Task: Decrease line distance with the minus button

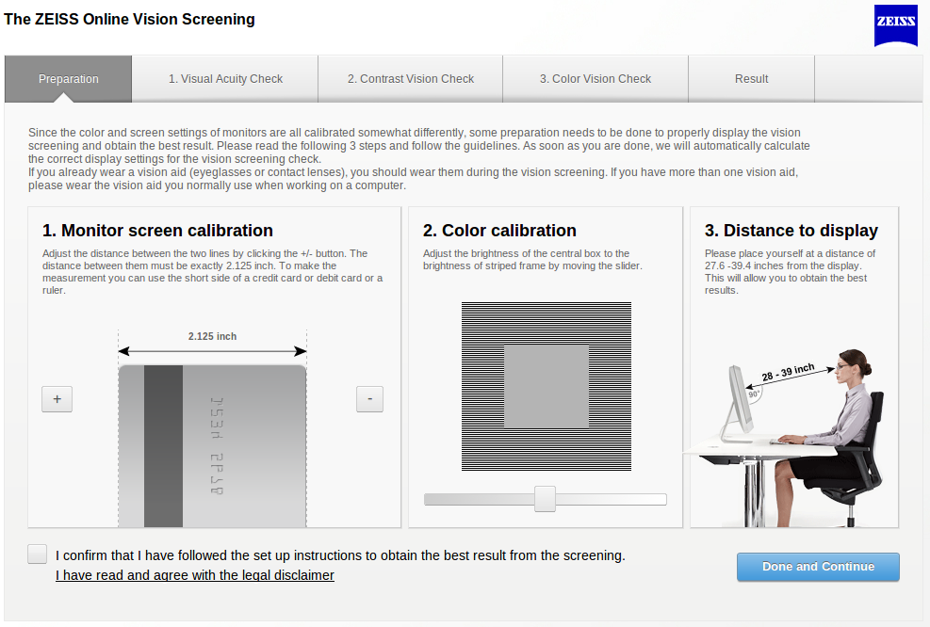Action: [x=369, y=399]
